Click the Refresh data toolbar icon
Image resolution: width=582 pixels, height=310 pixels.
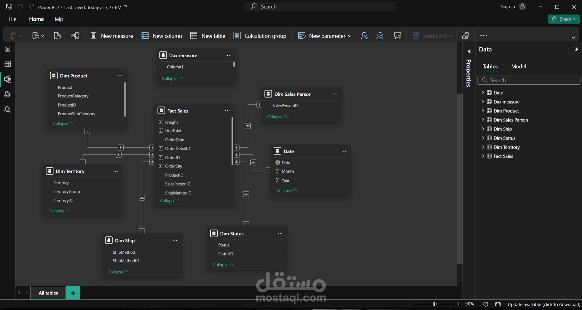[x=57, y=36]
